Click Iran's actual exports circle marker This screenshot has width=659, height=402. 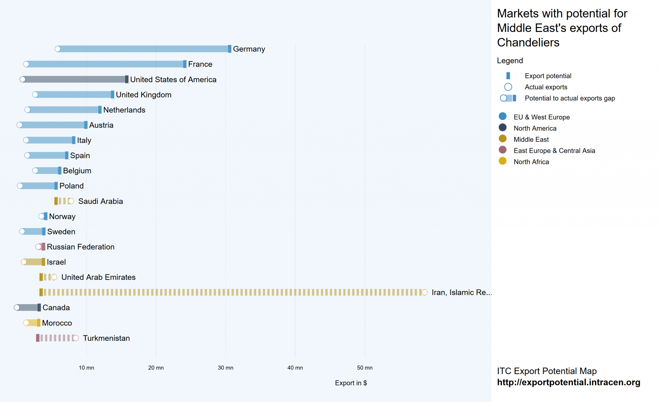click(424, 292)
